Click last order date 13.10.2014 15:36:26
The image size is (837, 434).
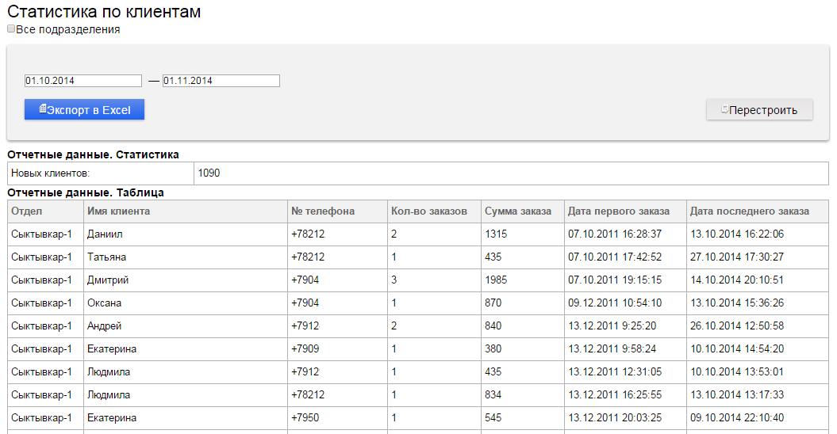[737, 303]
